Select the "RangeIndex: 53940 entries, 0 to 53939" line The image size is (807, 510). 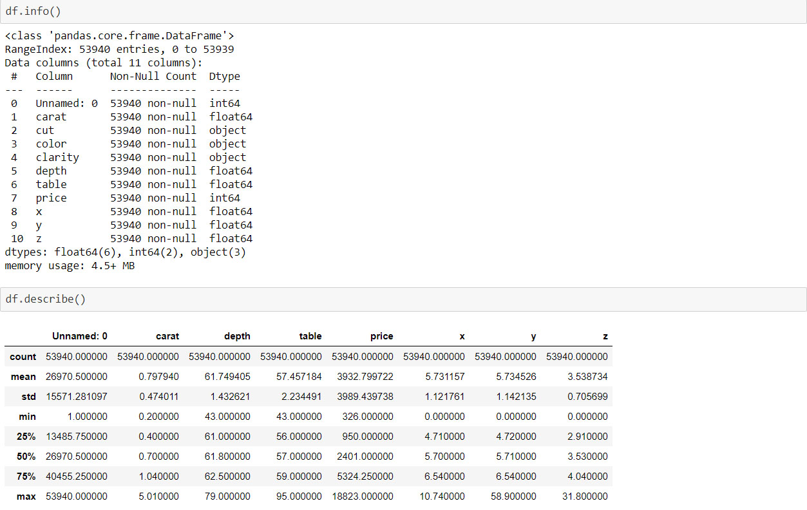pyautogui.click(x=119, y=49)
